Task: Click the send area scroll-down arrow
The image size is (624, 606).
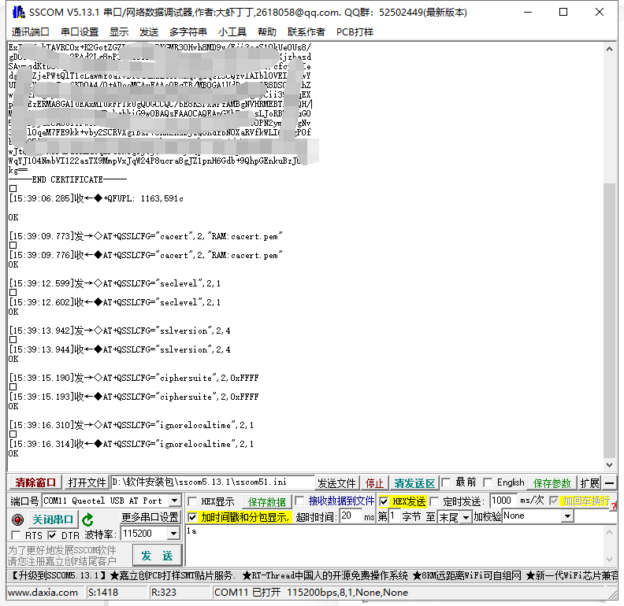Action: tap(609, 559)
